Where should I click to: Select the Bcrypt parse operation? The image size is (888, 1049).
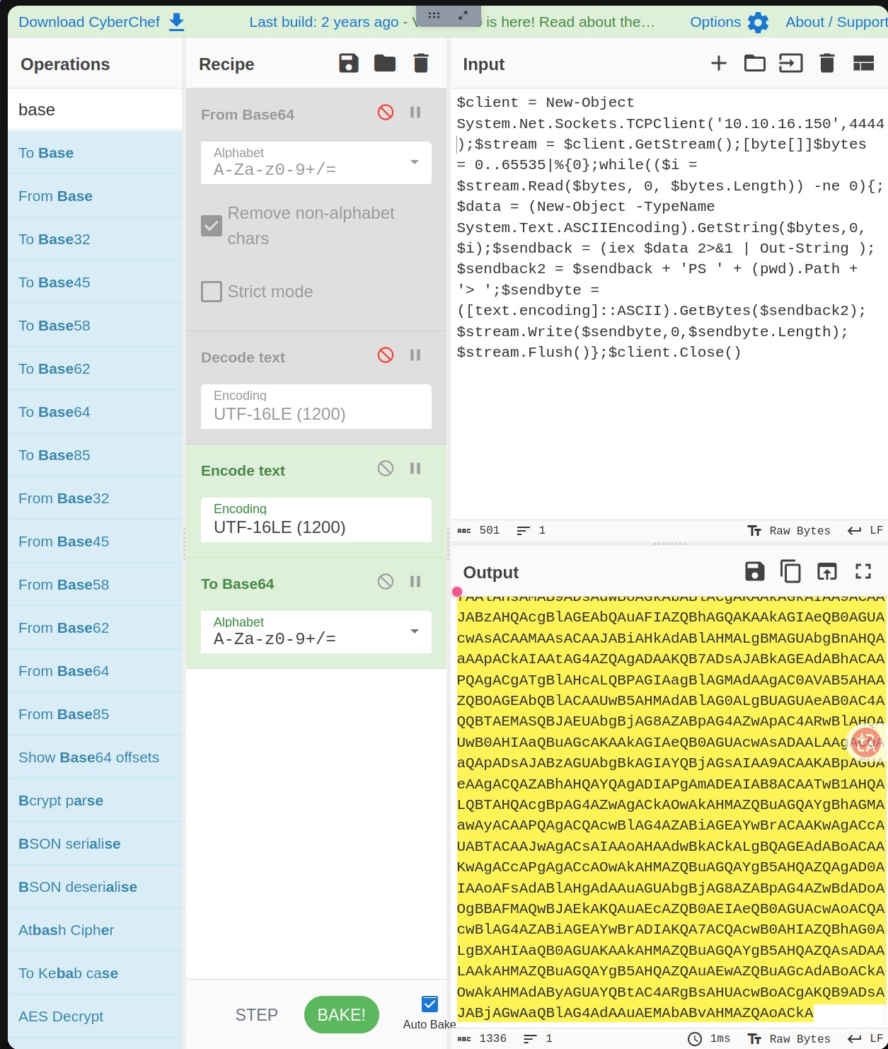pos(95,801)
